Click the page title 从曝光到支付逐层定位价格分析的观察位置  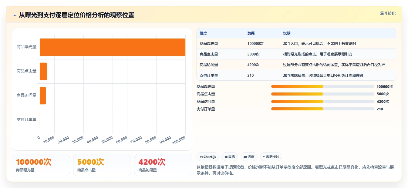coord(76,15)
